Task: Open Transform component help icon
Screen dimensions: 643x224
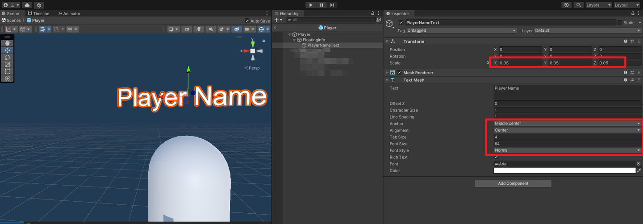Action: [626, 41]
